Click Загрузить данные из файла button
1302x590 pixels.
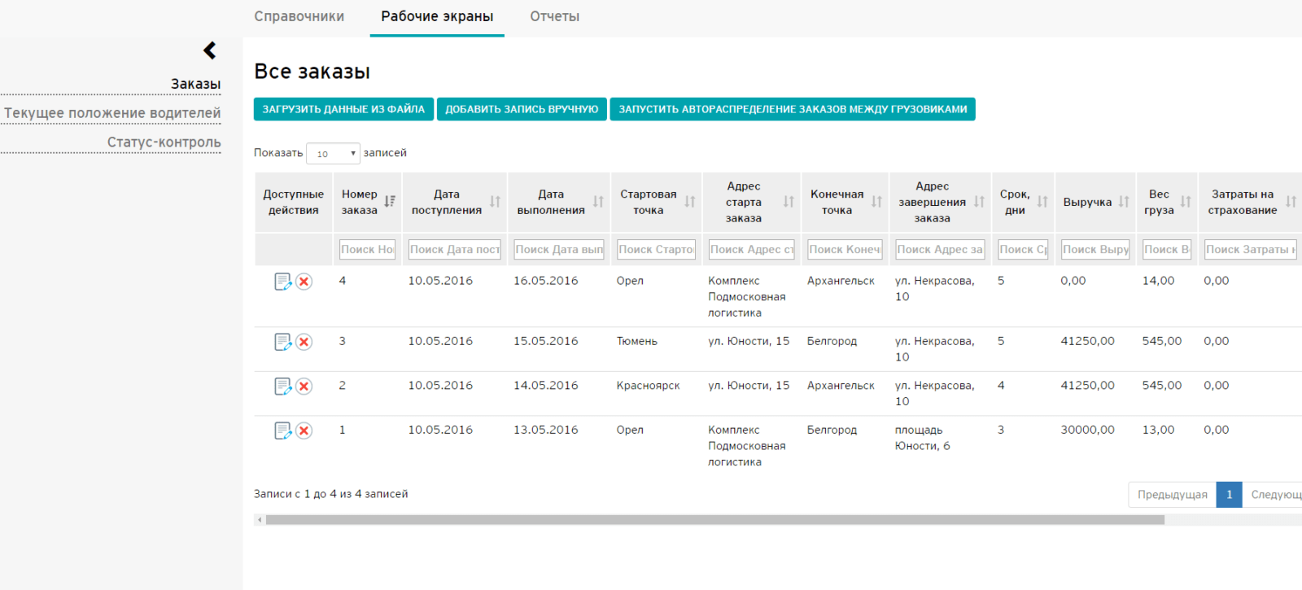pos(343,109)
